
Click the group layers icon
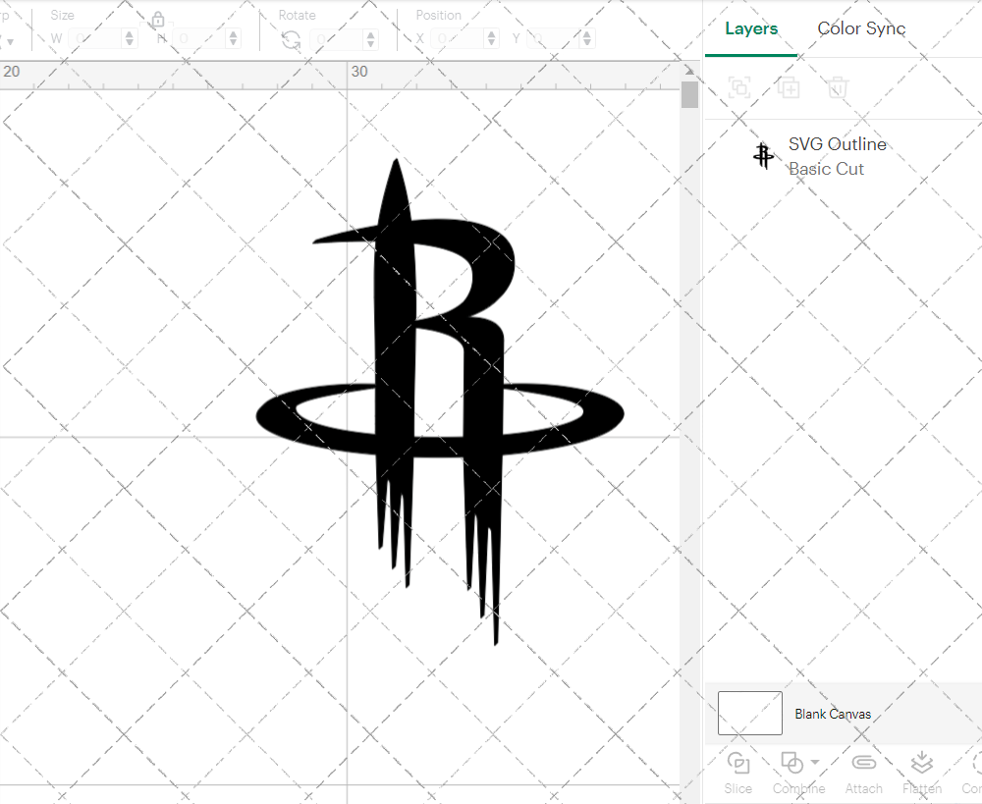(738, 87)
